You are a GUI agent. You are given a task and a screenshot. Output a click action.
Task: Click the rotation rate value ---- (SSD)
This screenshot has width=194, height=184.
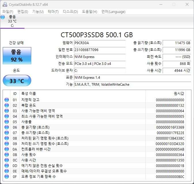(177, 57)
